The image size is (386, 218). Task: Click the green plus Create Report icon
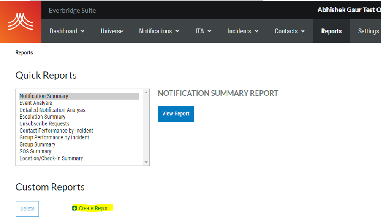tap(75, 208)
